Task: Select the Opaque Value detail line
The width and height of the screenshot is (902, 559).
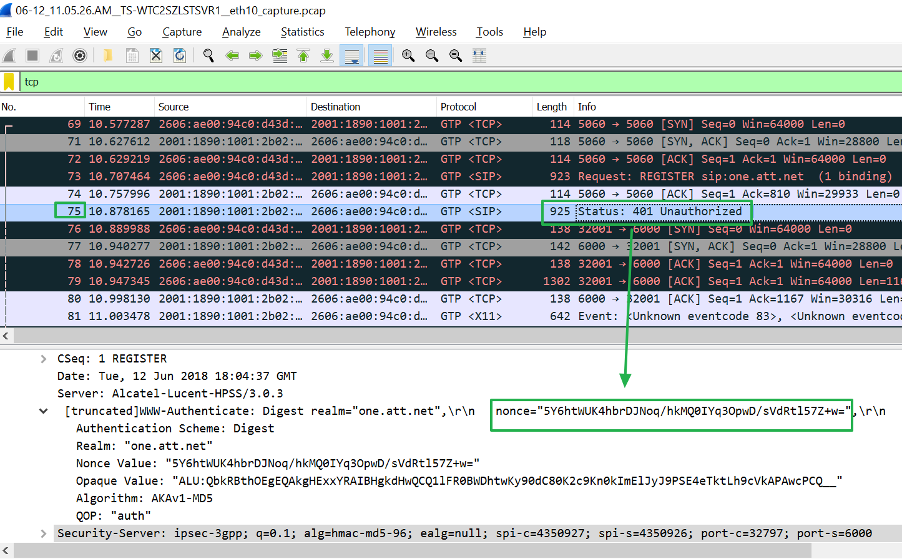Action: [x=459, y=481]
